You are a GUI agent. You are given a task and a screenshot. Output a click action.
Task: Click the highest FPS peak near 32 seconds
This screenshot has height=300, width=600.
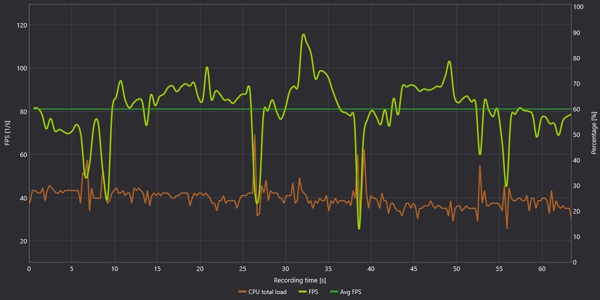click(x=303, y=34)
